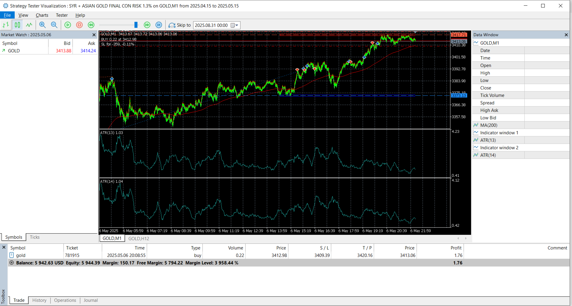Select the High Ask row in Data Window
This screenshot has height=306, width=572.
tap(521, 110)
